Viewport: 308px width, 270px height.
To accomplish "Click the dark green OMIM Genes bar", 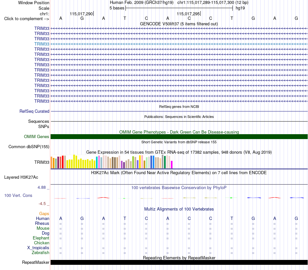I will (179, 136).
